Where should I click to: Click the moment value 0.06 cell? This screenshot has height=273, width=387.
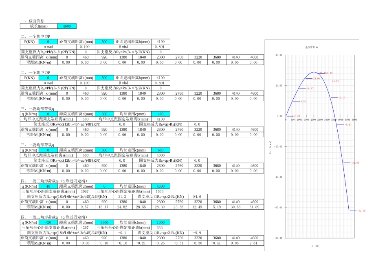coord(236,243)
